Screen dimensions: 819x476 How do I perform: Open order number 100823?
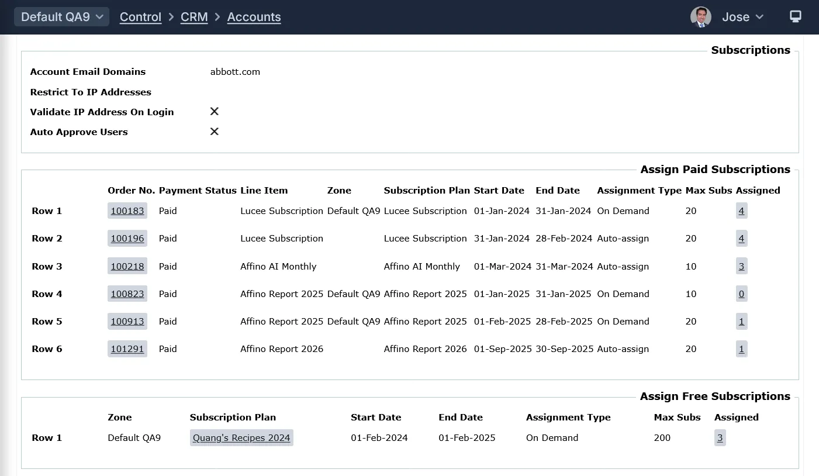coord(127,294)
